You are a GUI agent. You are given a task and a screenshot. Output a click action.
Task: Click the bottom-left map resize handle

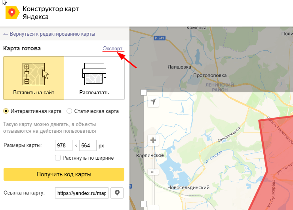[144, 204]
